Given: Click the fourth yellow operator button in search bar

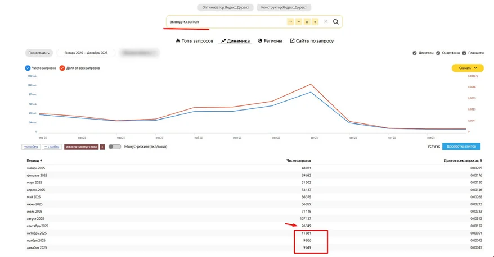Looking at the screenshot, I should (315, 22).
